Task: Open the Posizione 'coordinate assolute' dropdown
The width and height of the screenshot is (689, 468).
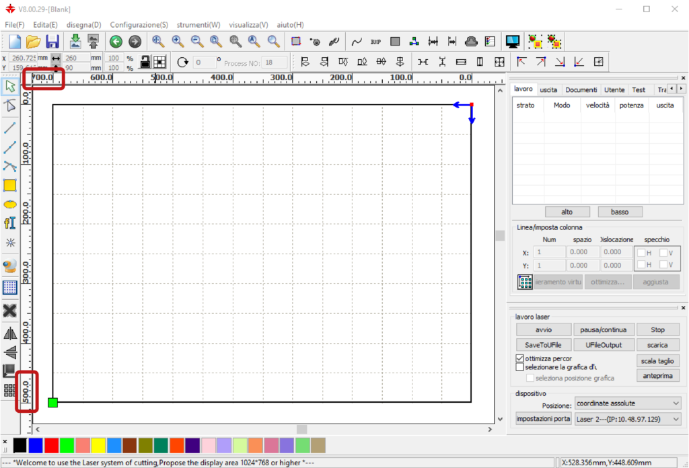Action: tap(628, 403)
